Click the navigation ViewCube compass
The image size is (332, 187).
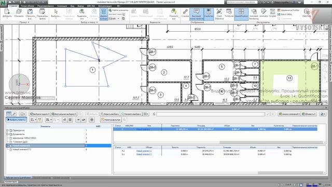[x=19, y=84]
